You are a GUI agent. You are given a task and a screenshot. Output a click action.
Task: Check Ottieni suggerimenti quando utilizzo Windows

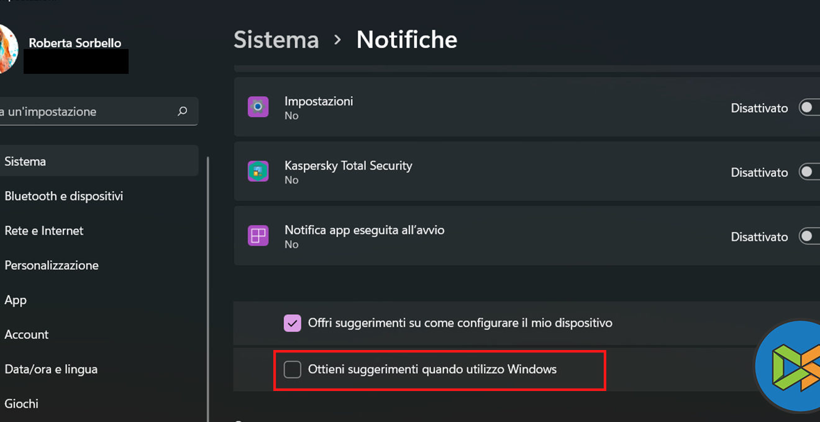[293, 370]
